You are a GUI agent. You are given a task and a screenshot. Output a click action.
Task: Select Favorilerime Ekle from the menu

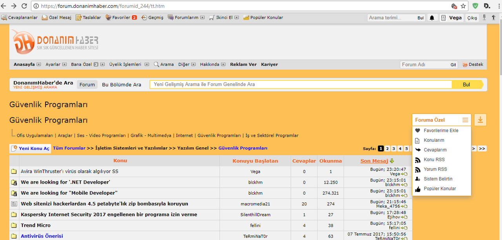click(x=441, y=130)
